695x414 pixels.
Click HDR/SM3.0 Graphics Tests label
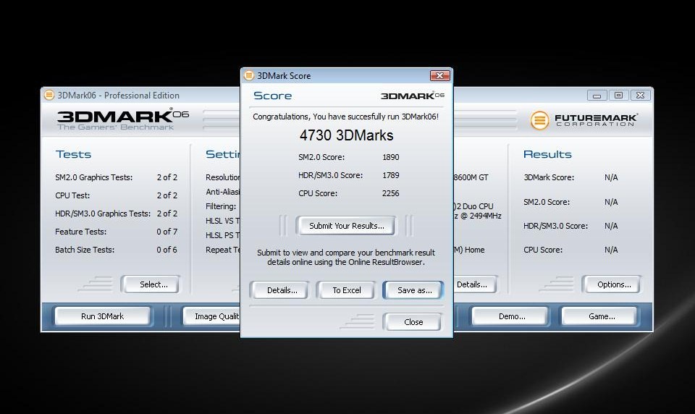click(x=103, y=214)
